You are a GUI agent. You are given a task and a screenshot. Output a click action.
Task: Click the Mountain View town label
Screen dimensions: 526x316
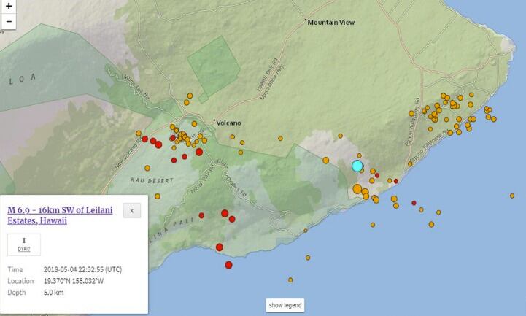330,23
